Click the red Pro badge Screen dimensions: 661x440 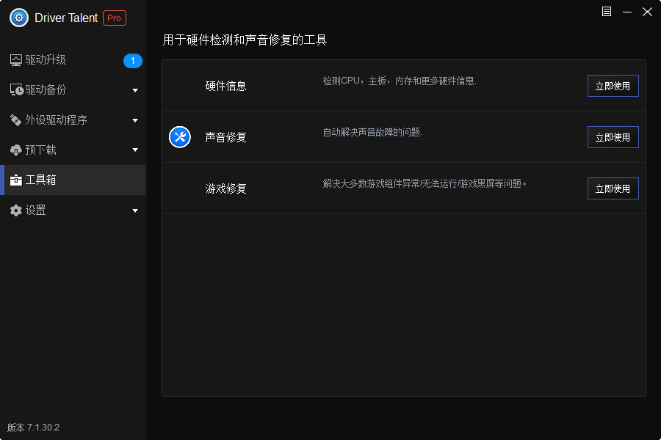click(x=115, y=18)
